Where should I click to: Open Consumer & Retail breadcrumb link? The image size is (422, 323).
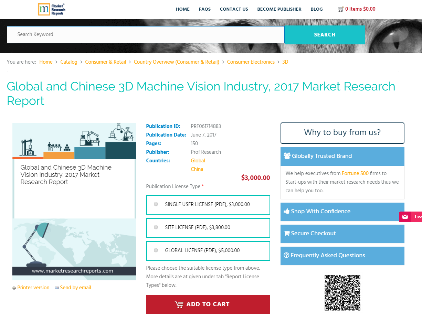[106, 62]
